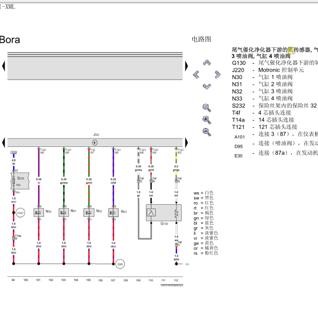
Task: Click the left navigation arrow
Action: 196,75
